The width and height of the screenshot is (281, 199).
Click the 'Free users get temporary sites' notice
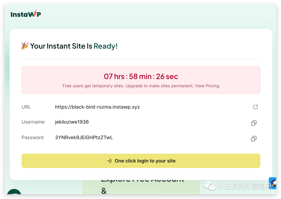tap(128, 86)
